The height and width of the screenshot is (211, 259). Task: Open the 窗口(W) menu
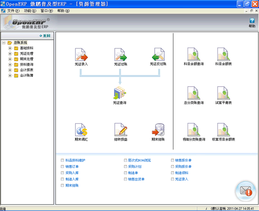pyautogui.click(x=46, y=11)
